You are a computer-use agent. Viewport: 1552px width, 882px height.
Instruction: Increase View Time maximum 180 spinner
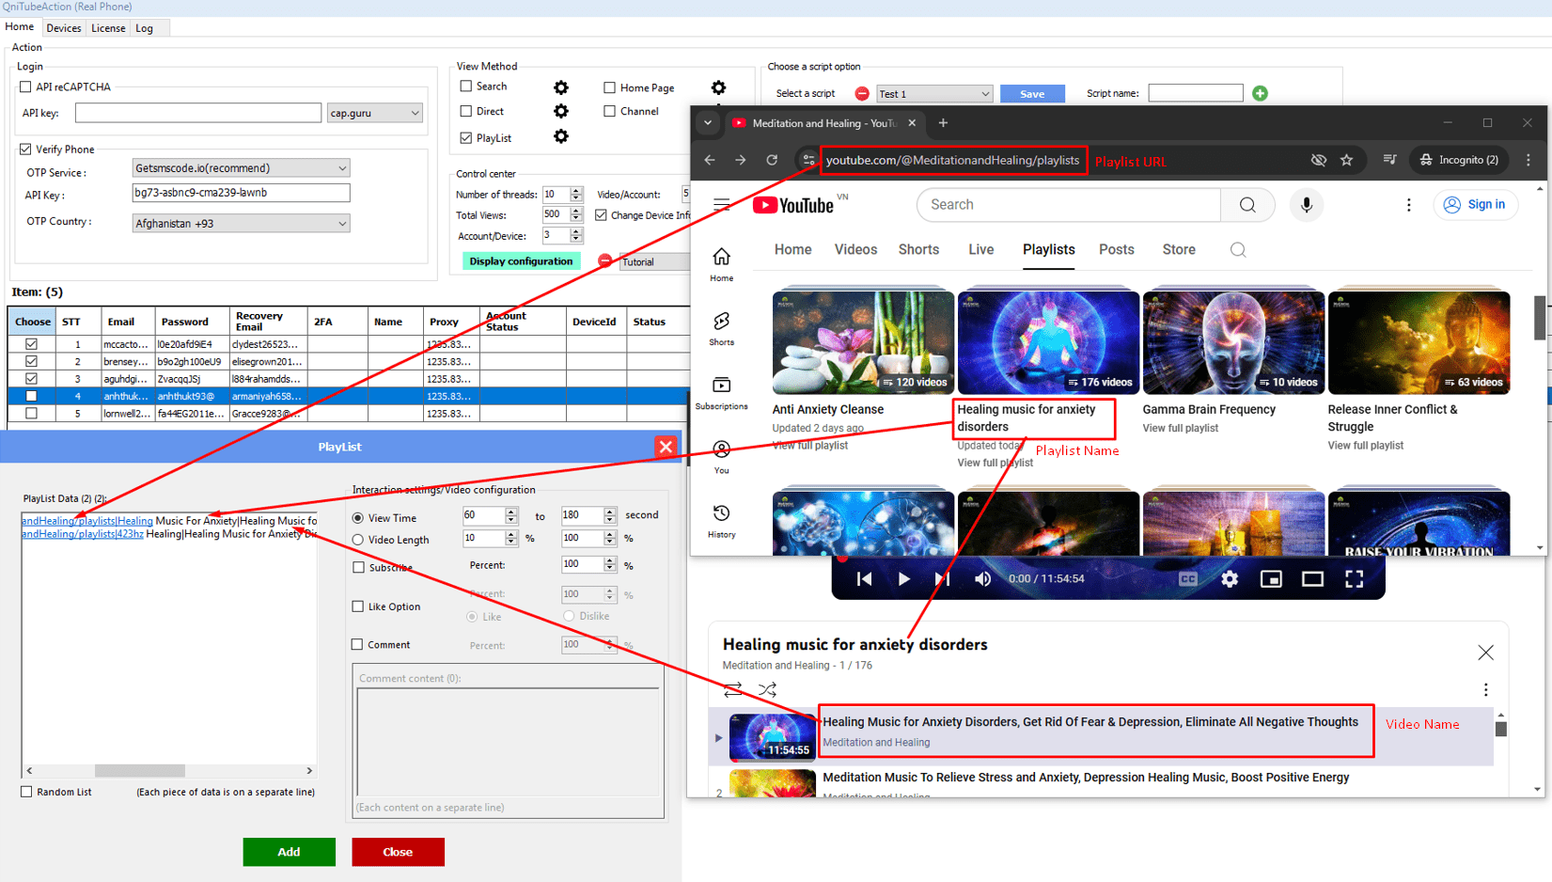click(x=610, y=512)
